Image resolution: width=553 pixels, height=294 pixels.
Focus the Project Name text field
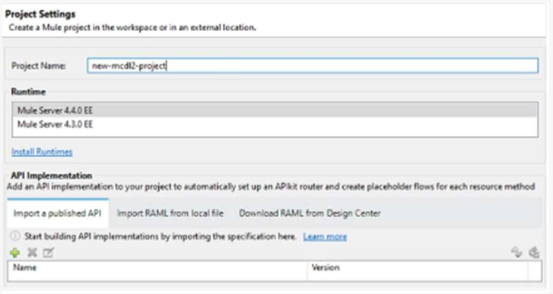point(313,66)
